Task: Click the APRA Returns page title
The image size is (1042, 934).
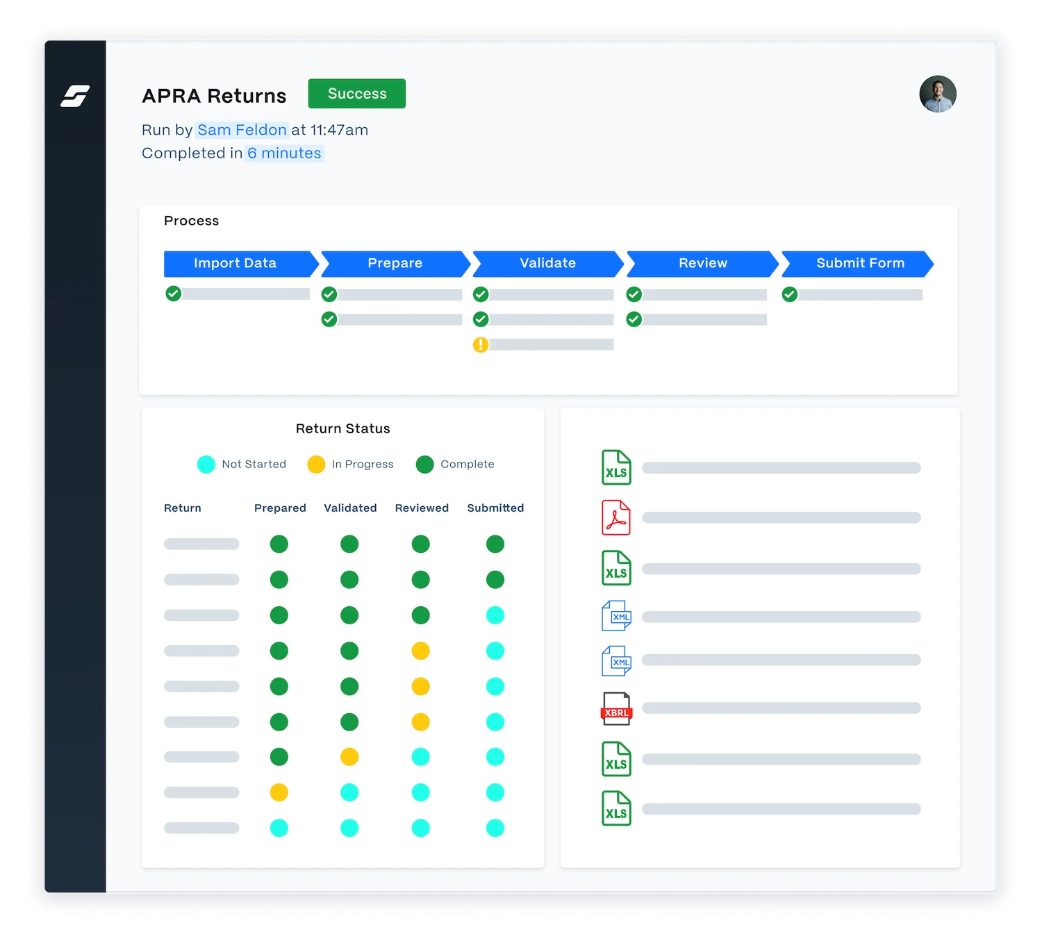Action: [x=214, y=96]
